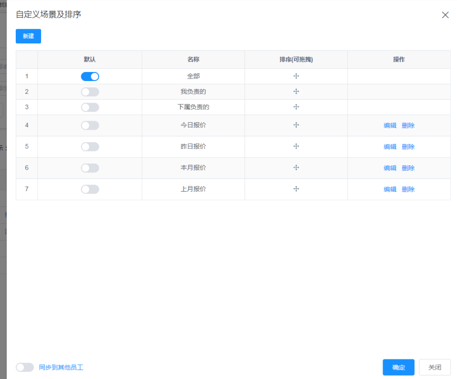
Task: Click the drag-sort handle for 今日报价
Action: click(296, 125)
